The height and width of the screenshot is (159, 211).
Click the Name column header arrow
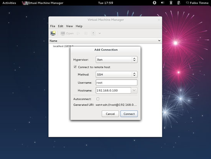(159, 41)
